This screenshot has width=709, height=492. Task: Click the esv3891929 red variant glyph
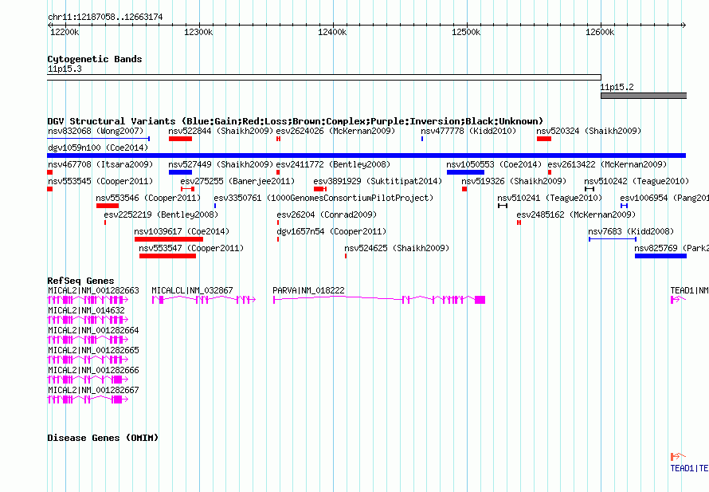320,189
